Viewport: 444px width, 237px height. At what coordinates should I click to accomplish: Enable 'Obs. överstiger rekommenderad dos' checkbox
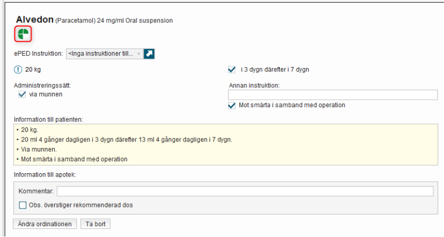[x=23, y=205]
